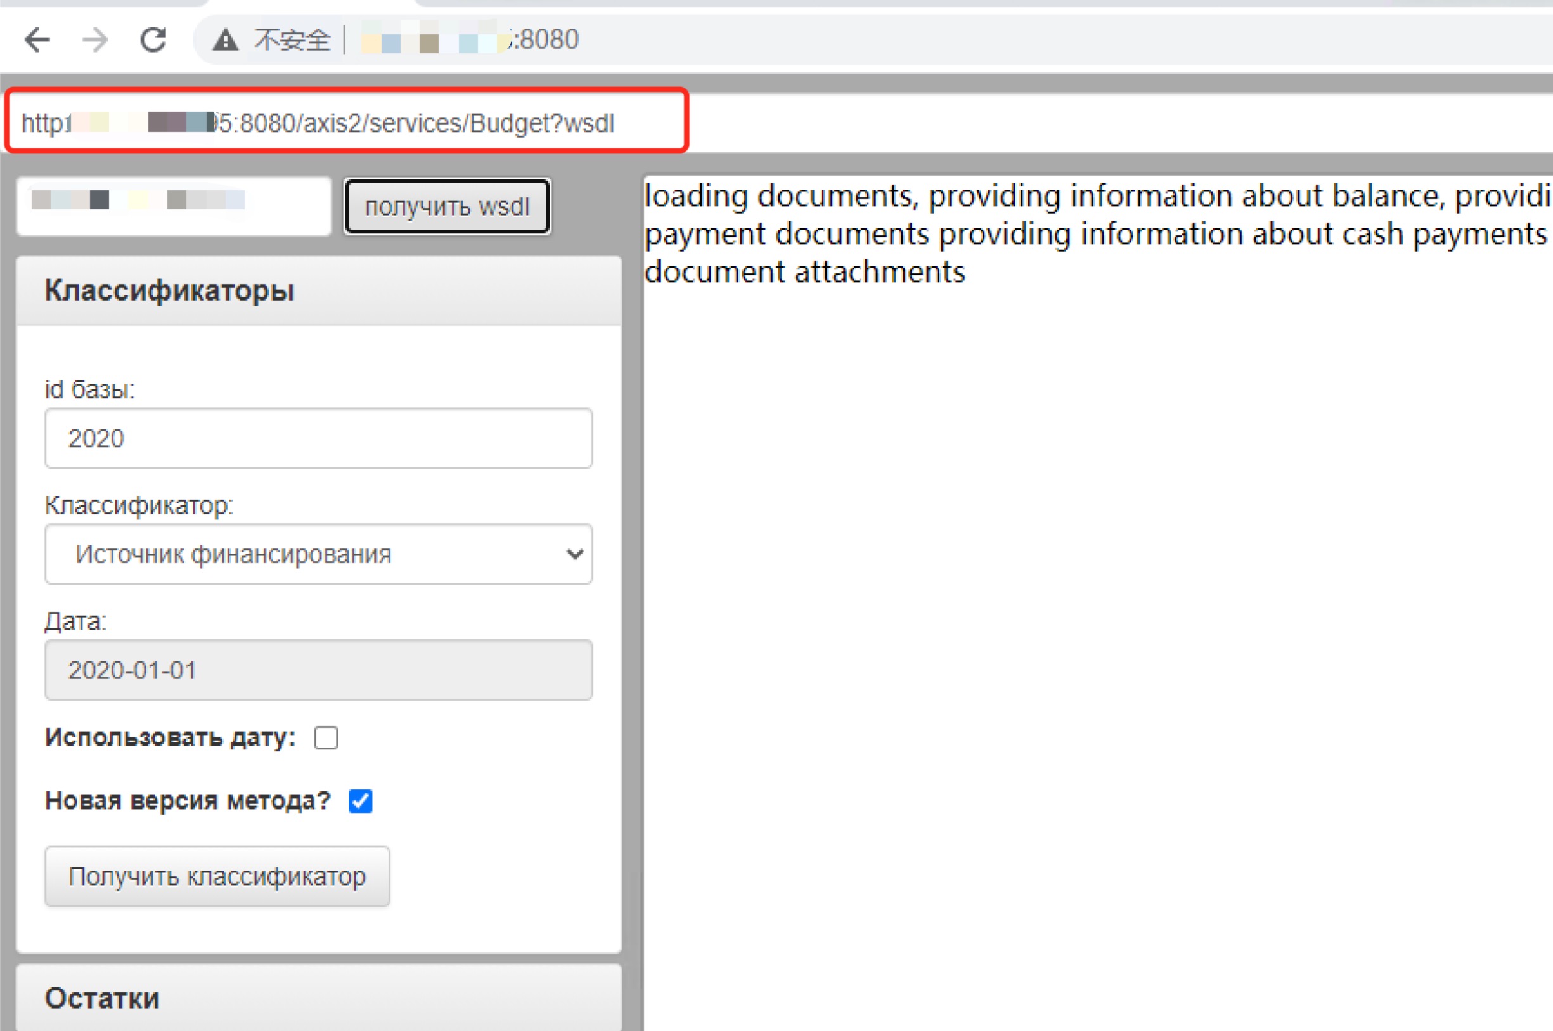This screenshot has height=1031, width=1553.
Task: Click dropdown chevron next to Источник финансирования
Action: click(x=574, y=554)
